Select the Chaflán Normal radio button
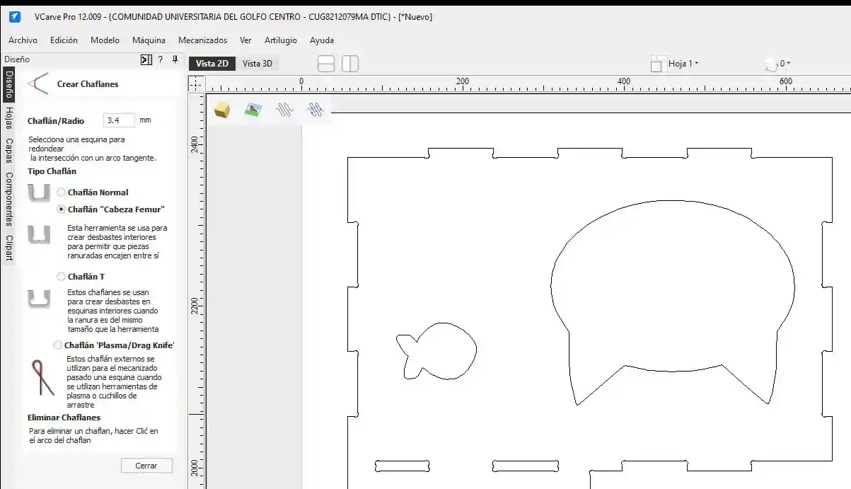This screenshot has height=489, width=851. [62, 192]
